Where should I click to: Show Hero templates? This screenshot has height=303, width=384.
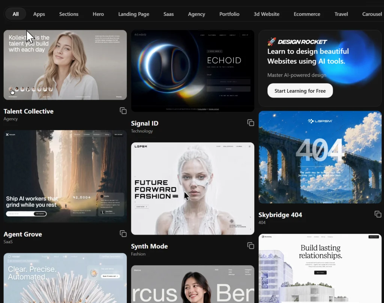coord(98,14)
